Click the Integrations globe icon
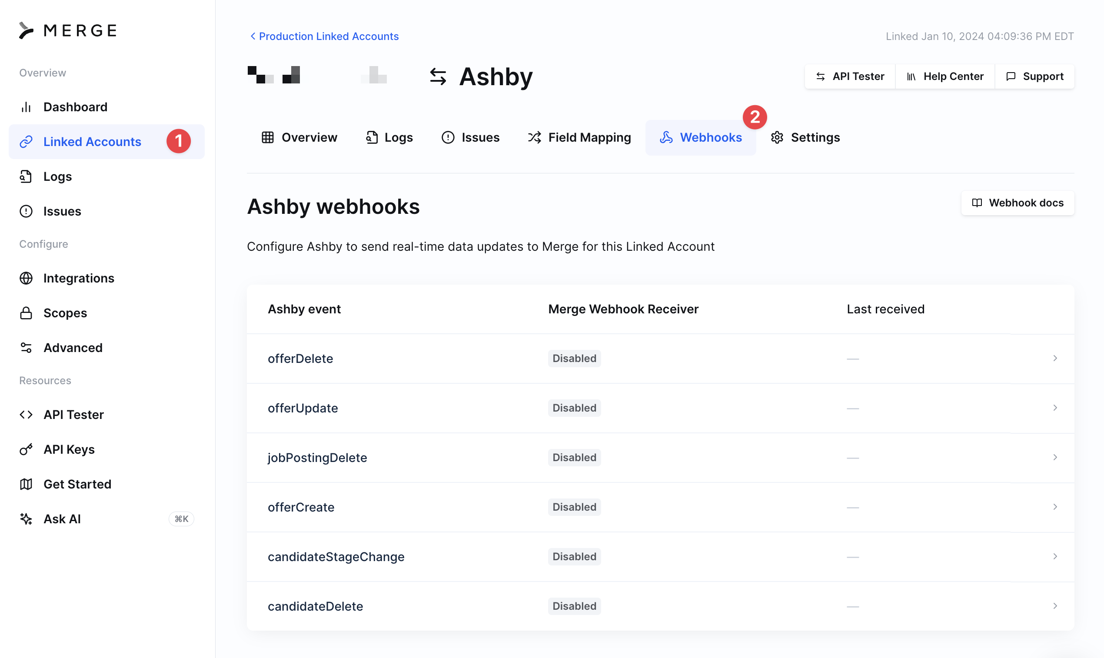The width and height of the screenshot is (1104, 658). coord(26,278)
